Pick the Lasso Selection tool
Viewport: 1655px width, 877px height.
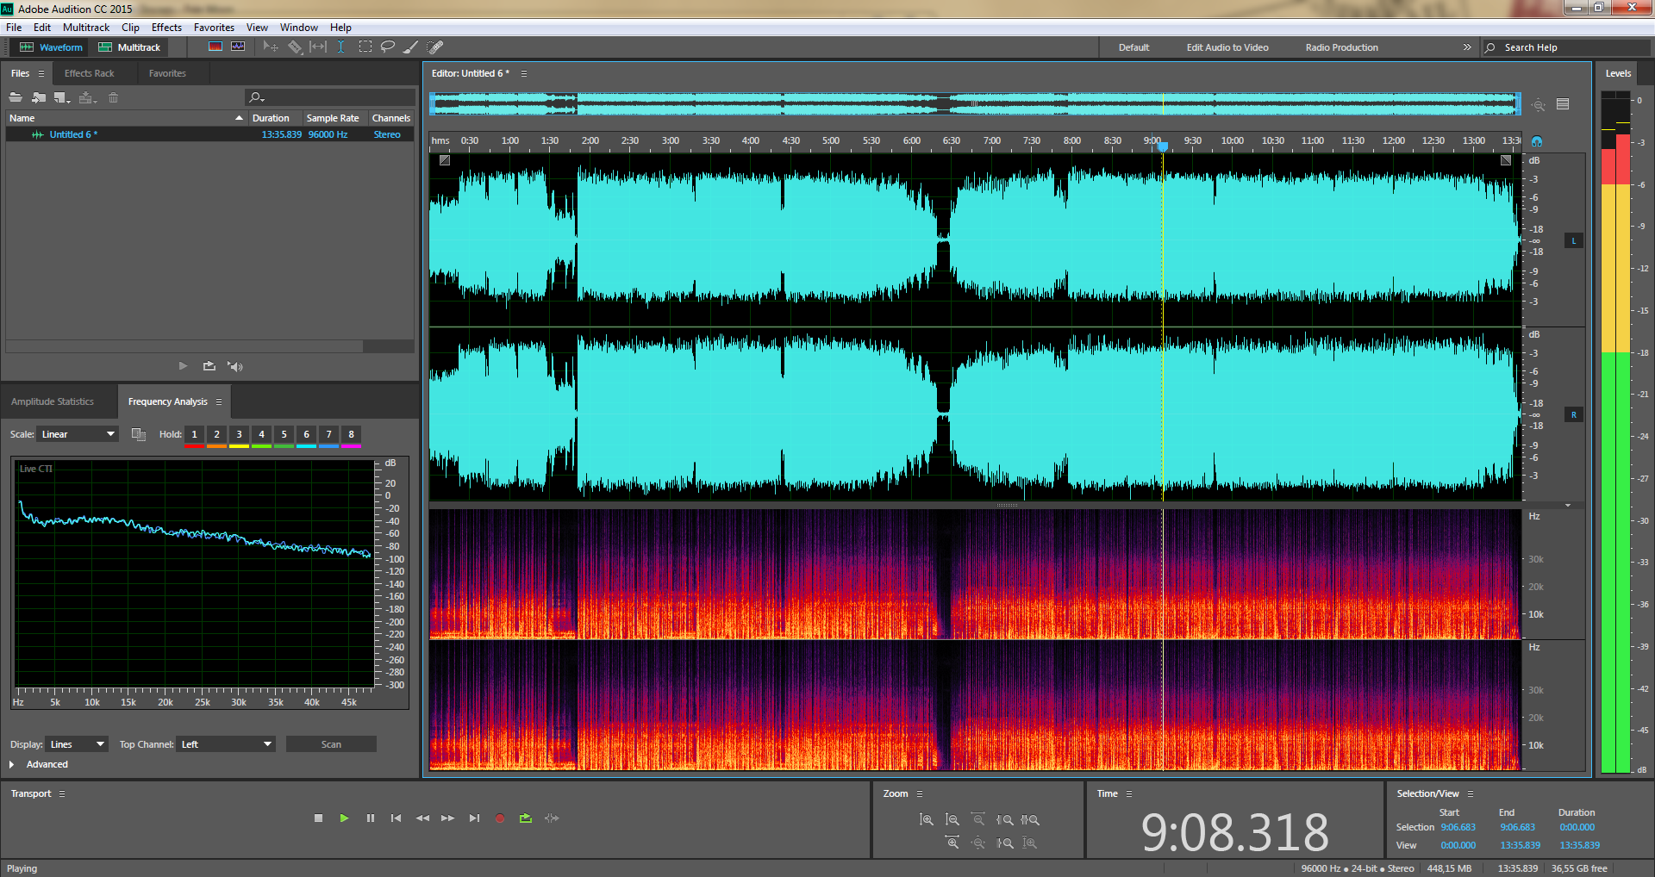click(x=388, y=47)
